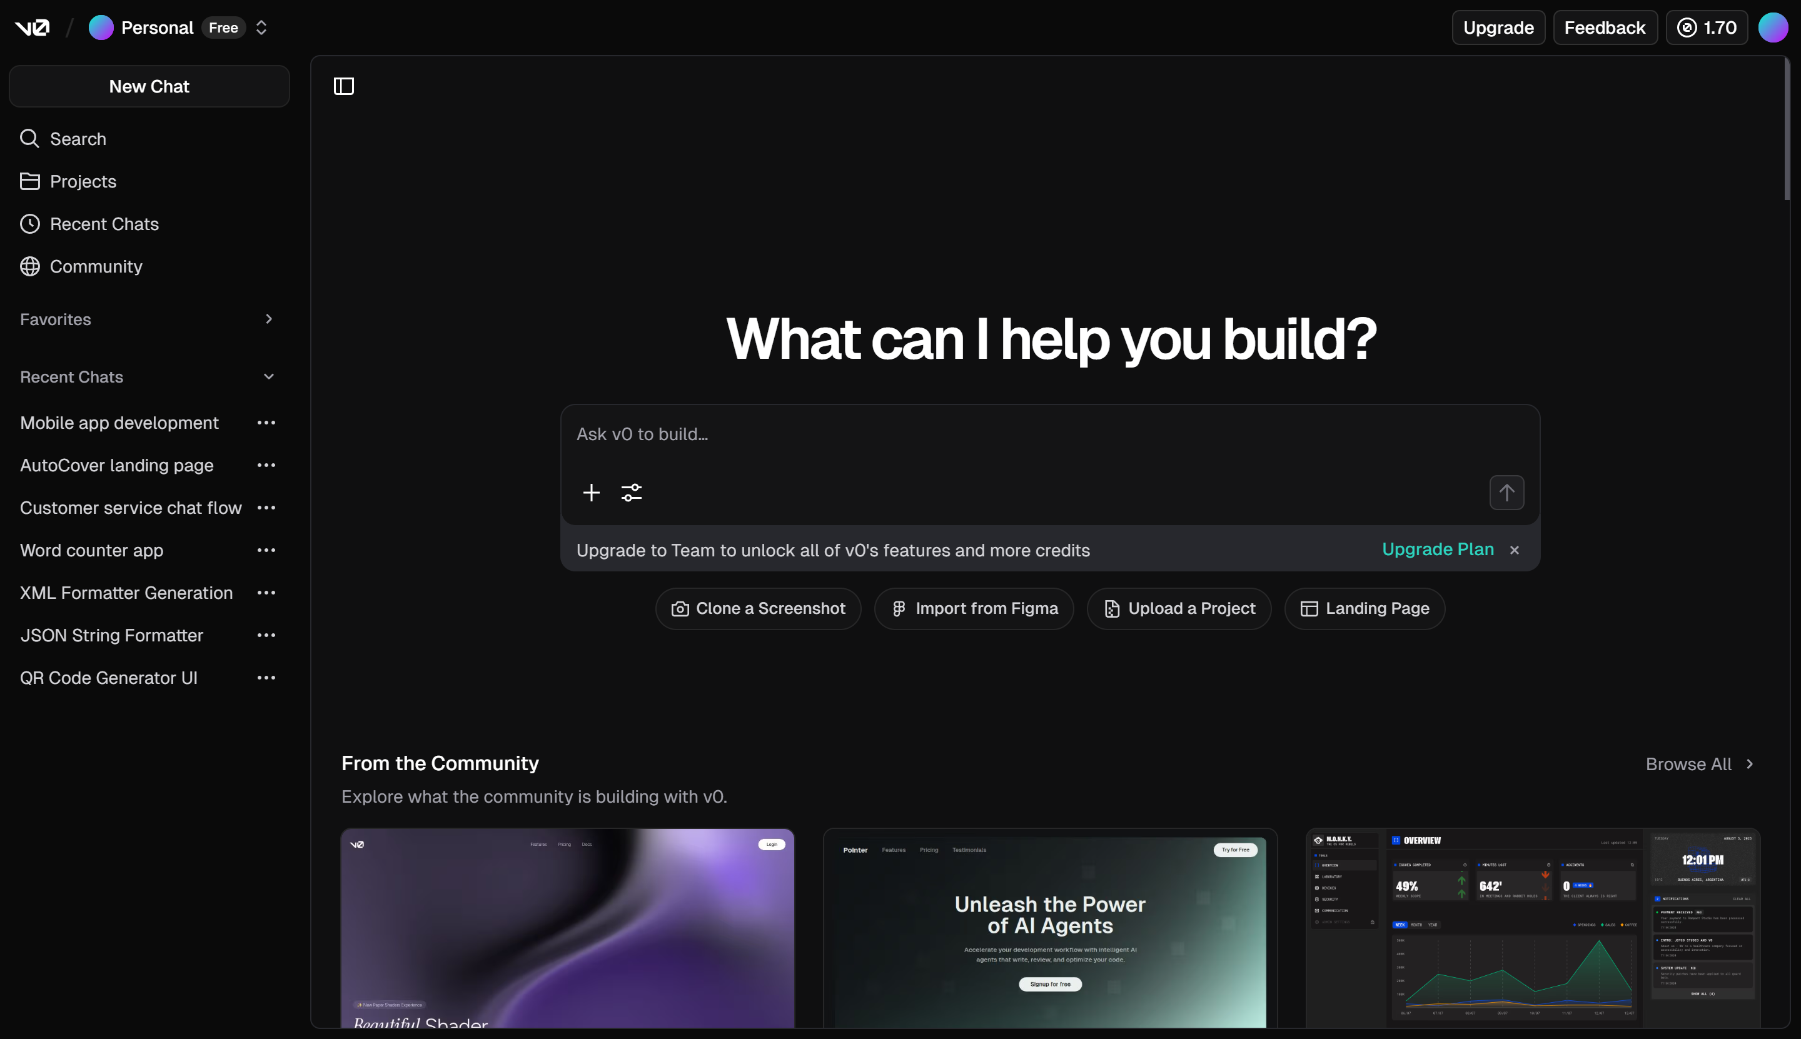
Task: Open prompt settings sliders icon
Action: pos(631,493)
